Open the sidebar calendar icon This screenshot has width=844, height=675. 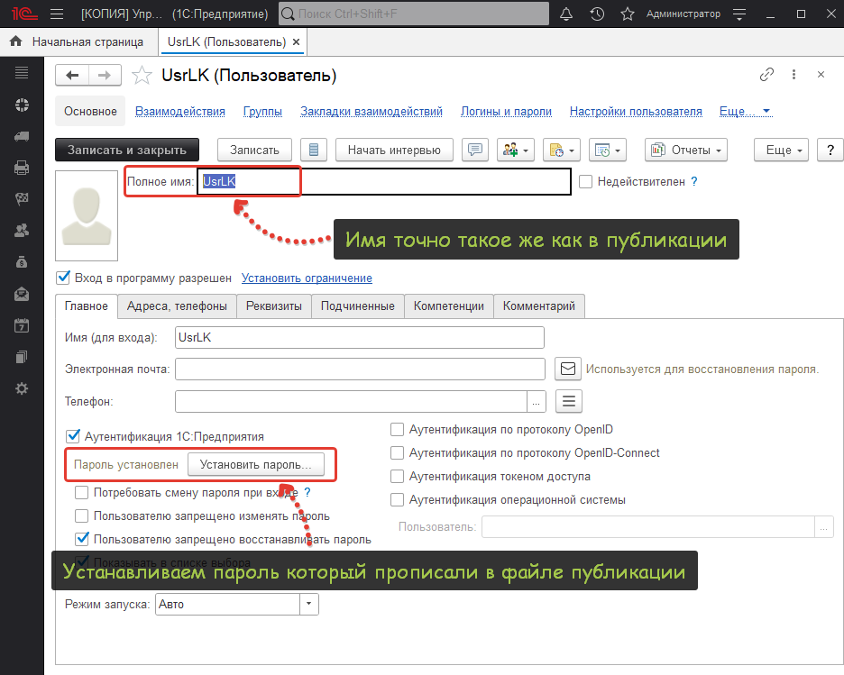22,326
